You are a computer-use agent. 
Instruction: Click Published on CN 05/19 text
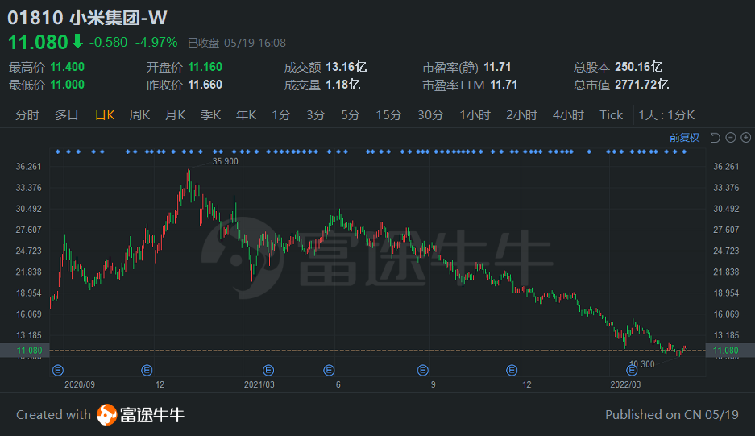click(x=672, y=415)
